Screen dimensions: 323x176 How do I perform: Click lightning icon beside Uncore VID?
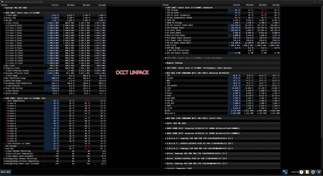tap(4, 18)
